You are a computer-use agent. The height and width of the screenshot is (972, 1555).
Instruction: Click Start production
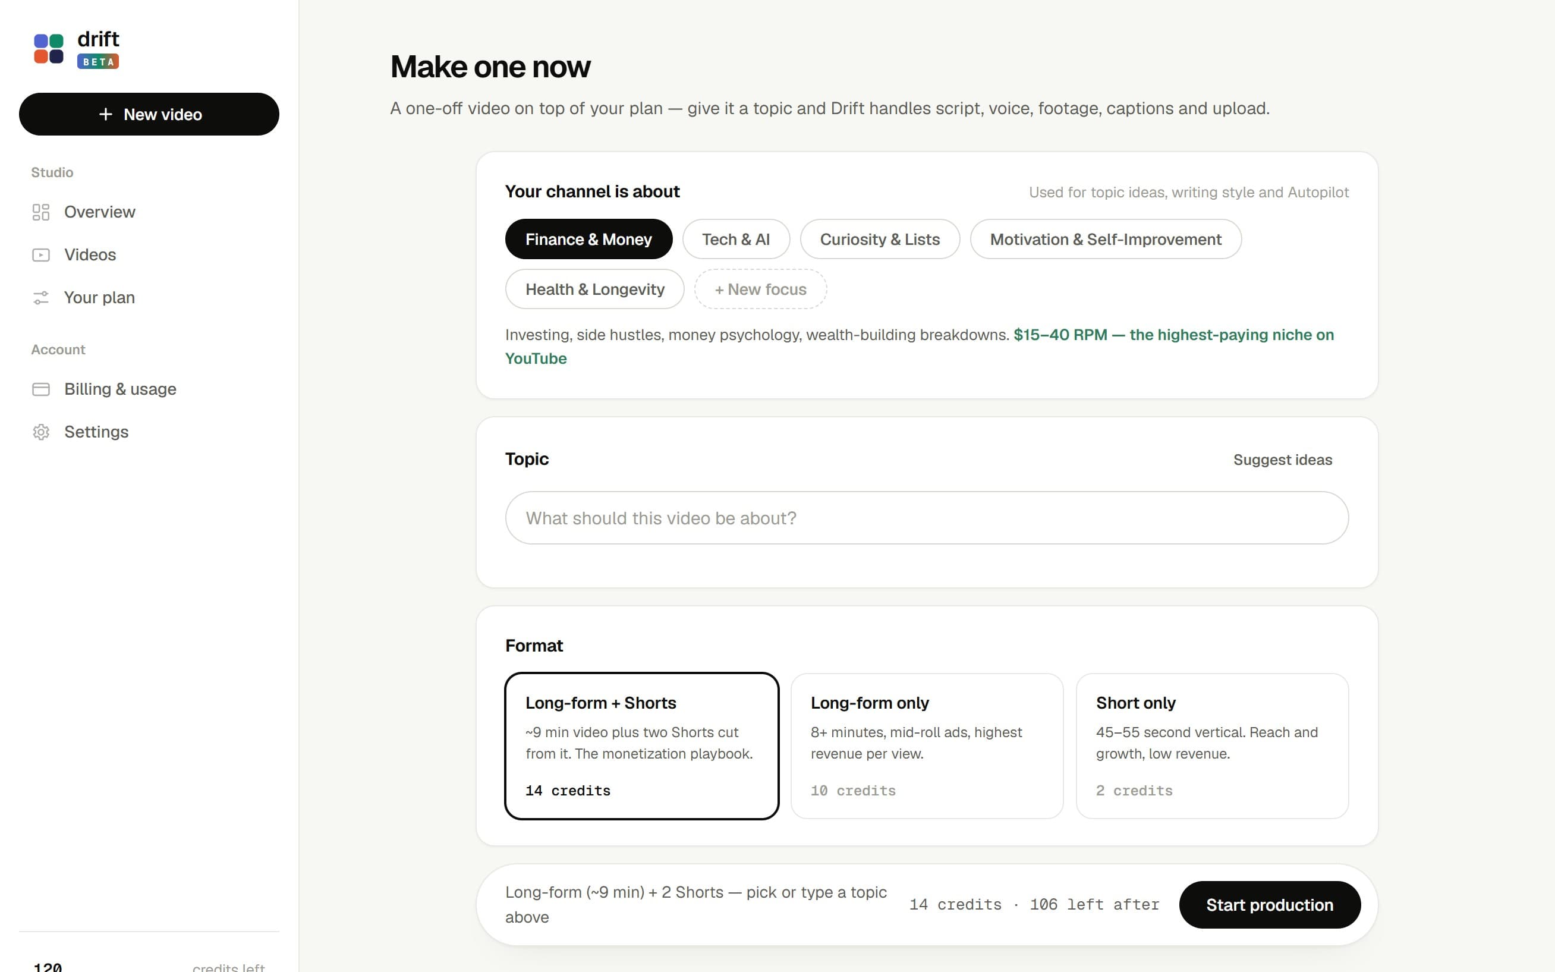point(1270,905)
